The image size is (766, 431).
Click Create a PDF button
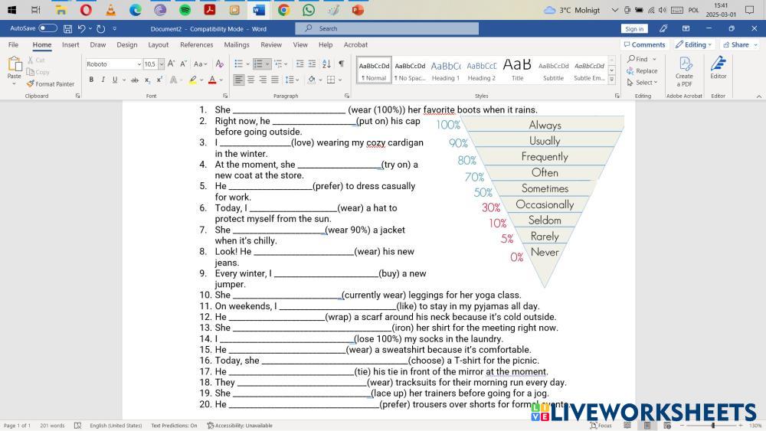pyautogui.click(x=684, y=70)
